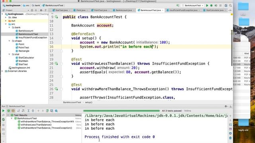The height and width of the screenshot is (143, 255).
Task: Switch to InsufficientFundException.java tab
Action: pos(183,10)
